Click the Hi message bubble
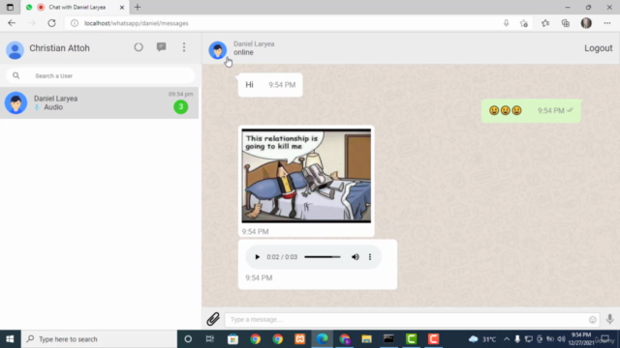620x348 pixels. pos(270,85)
